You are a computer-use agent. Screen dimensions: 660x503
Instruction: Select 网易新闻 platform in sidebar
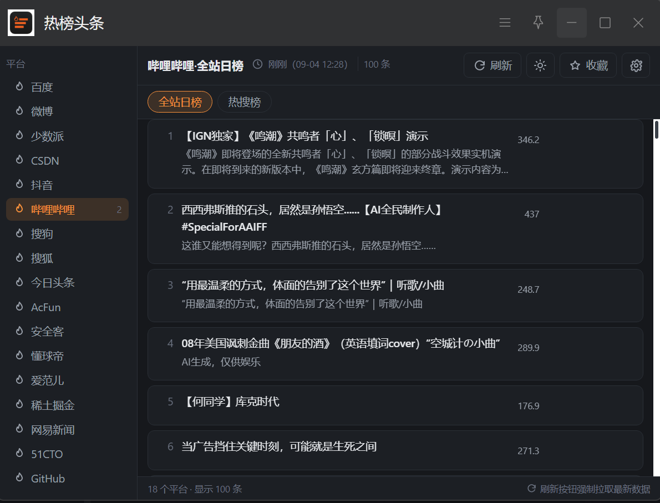[x=67, y=429]
